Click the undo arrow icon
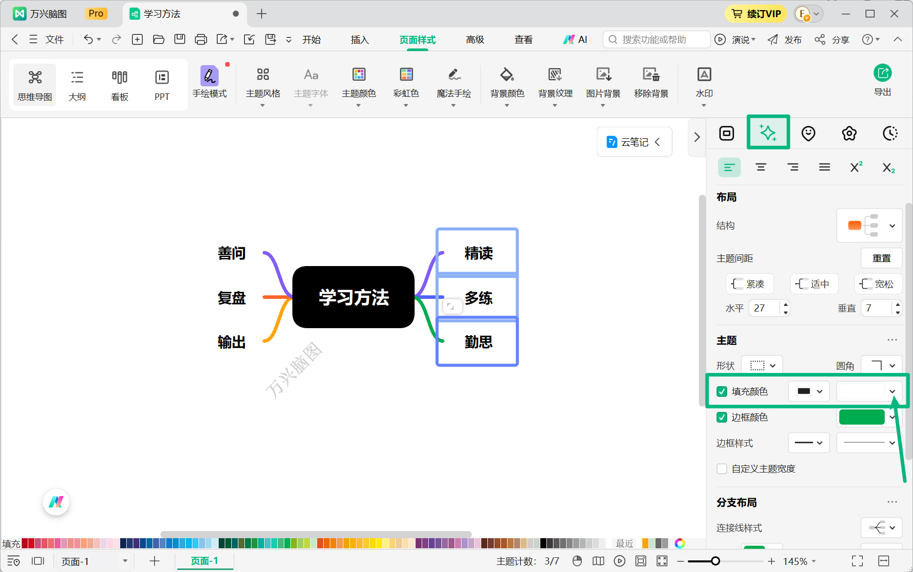This screenshot has width=913, height=572. coord(88,39)
